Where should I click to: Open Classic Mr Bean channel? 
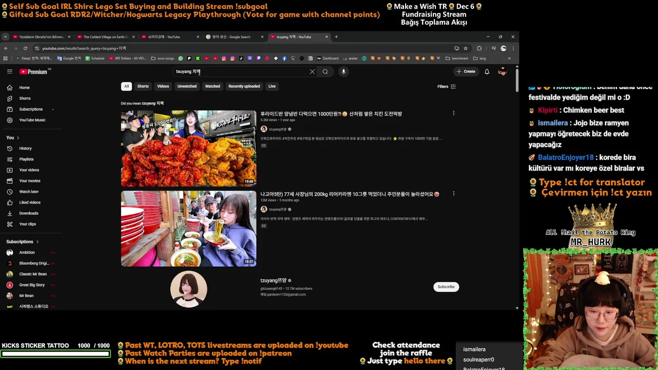33,274
